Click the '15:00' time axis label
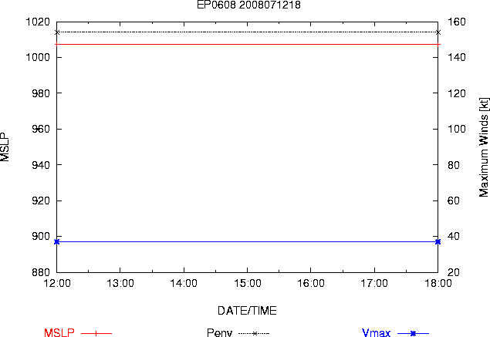 tap(248, 283)
